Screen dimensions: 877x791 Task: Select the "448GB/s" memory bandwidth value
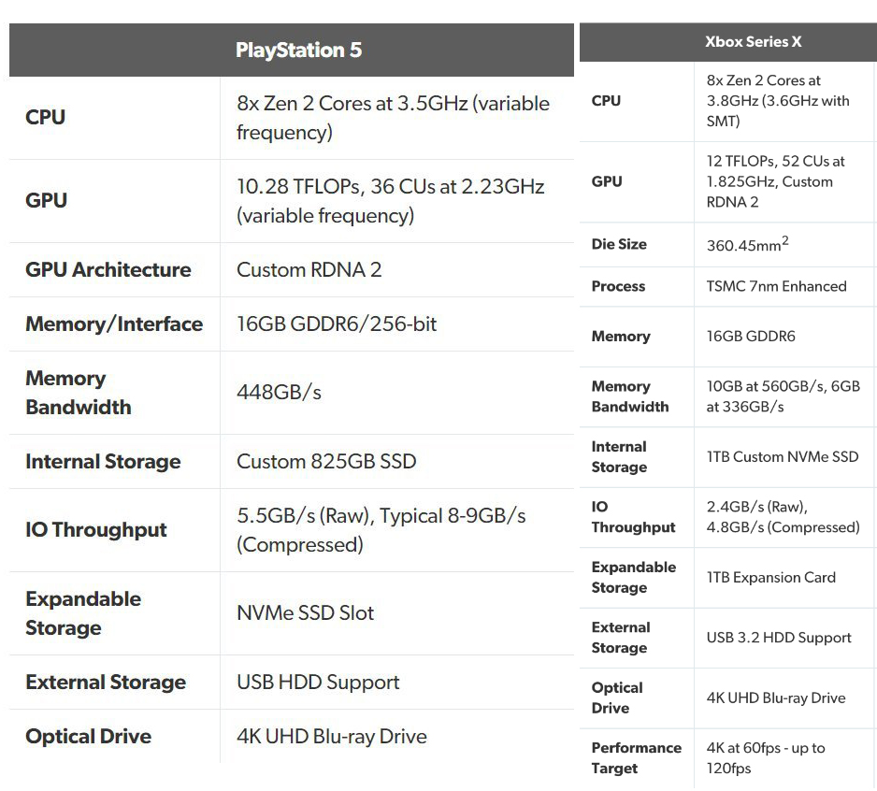coord(279,393)
